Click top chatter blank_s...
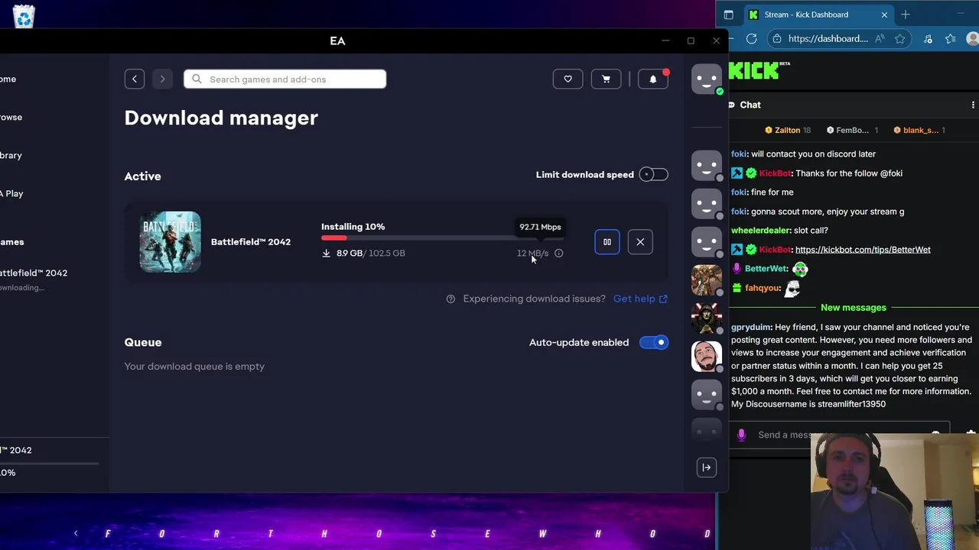The image size is (979, 550). click(920, 130)
